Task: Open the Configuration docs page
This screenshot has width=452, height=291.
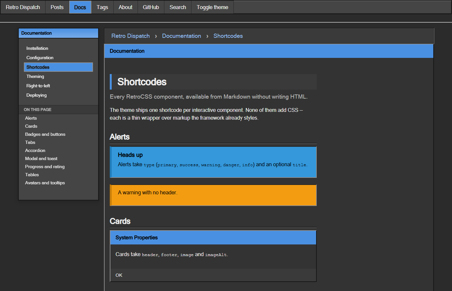Action: 58,58
